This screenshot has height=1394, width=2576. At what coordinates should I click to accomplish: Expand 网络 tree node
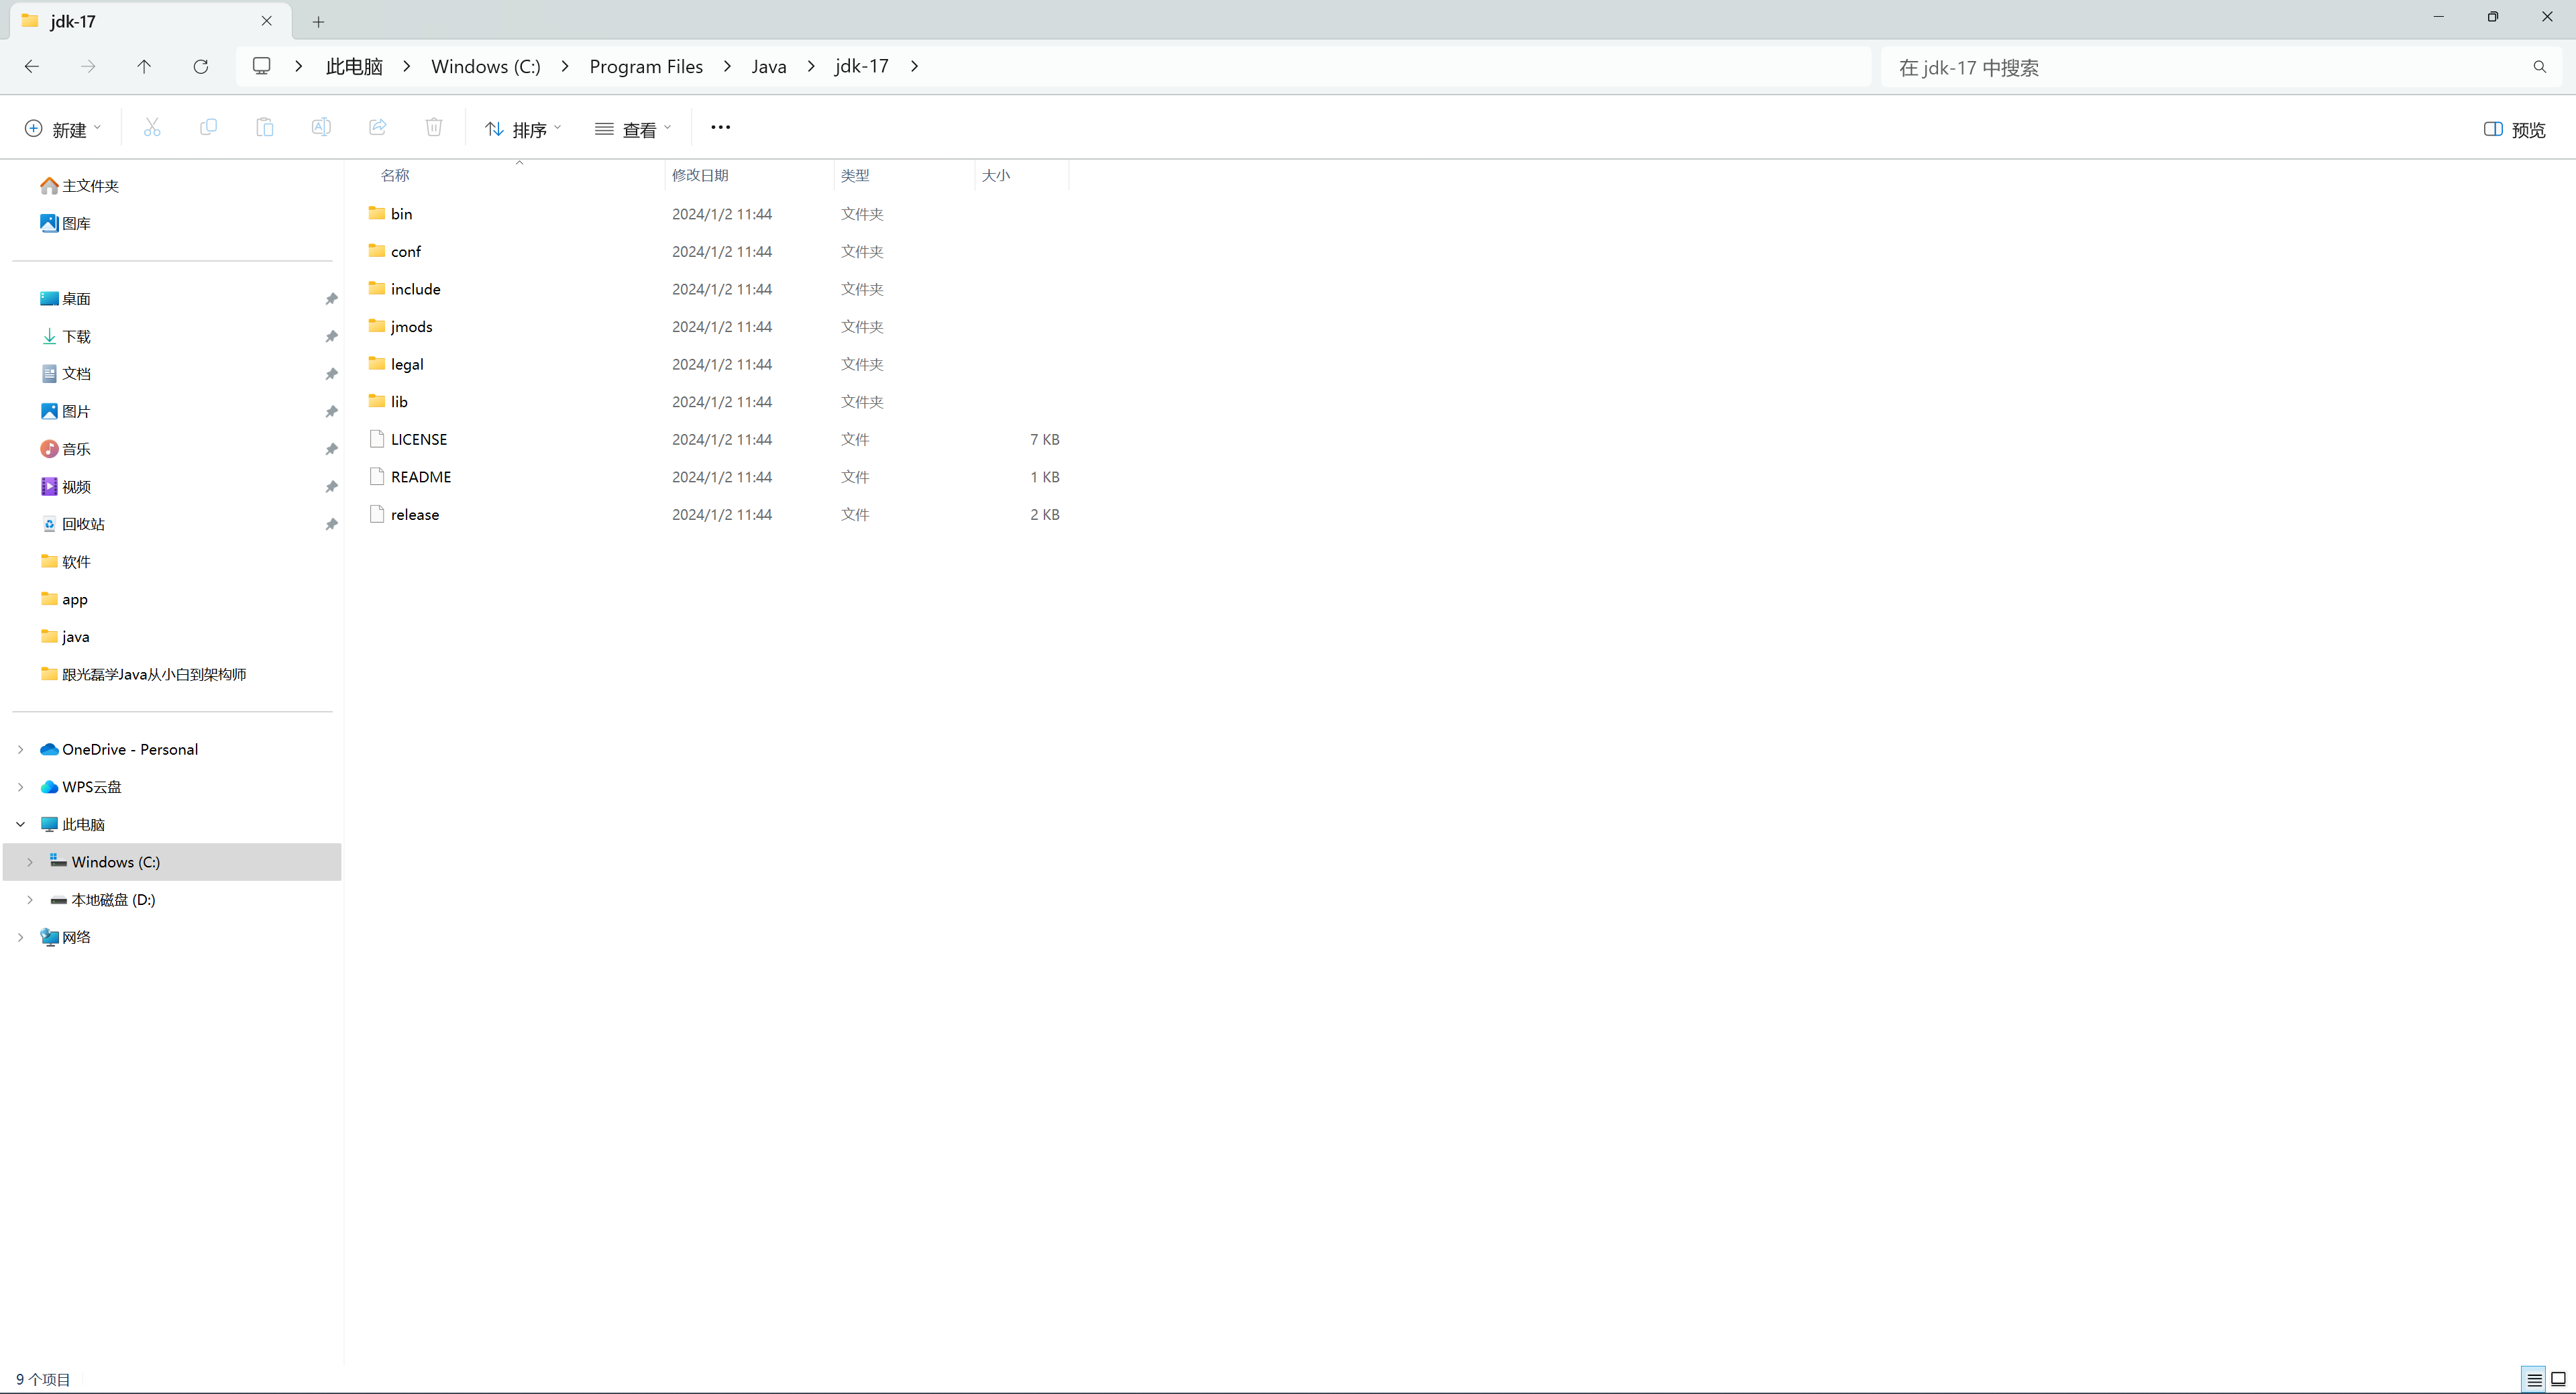(20, 937)
